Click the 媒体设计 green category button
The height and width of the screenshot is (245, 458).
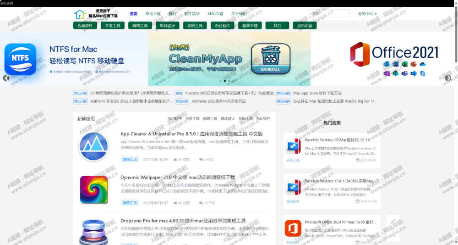(167, 26)
